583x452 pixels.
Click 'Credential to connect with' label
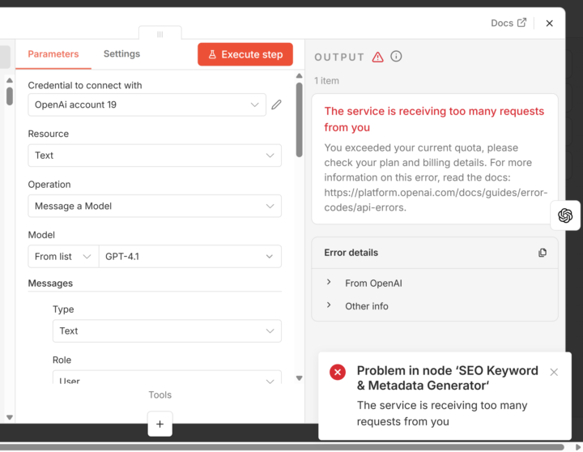point(85,86)
